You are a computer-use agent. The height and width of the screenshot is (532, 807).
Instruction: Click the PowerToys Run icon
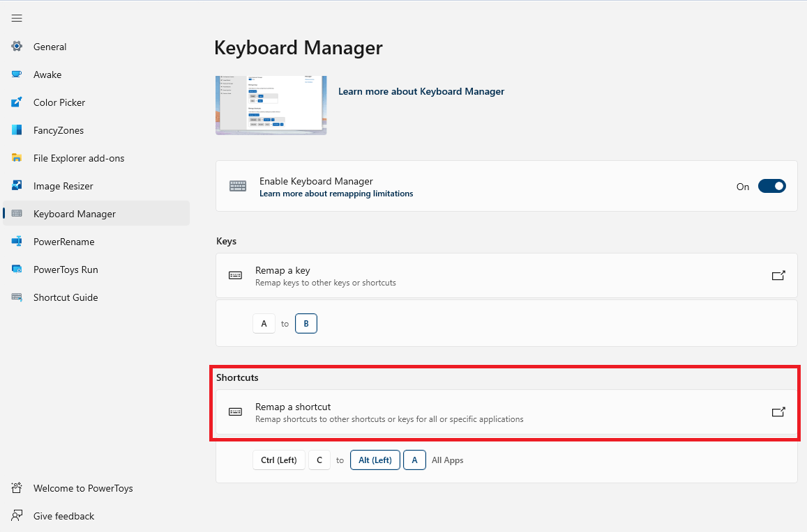tap(17, 269)
